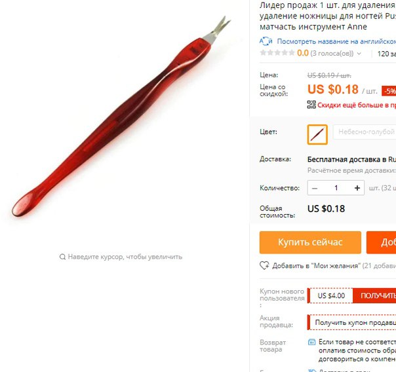Viewport: 396px width, 372px height.
Task: Select the red cuticle pusher color swatch
Action: 317,134
